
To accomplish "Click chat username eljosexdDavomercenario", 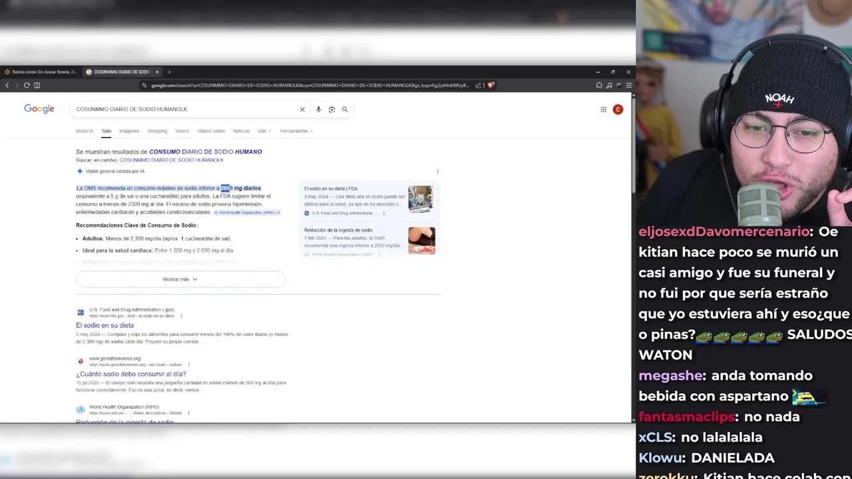I will (724, 232).
